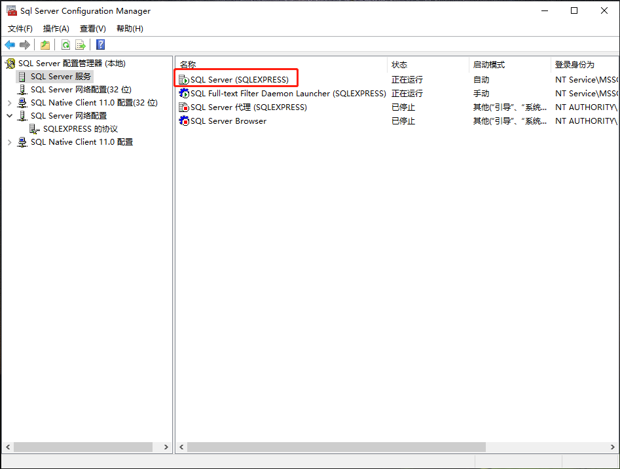Click the SQL Server (SQLEXPRESS) service icon
620x469 pixels.
[184, 80]
